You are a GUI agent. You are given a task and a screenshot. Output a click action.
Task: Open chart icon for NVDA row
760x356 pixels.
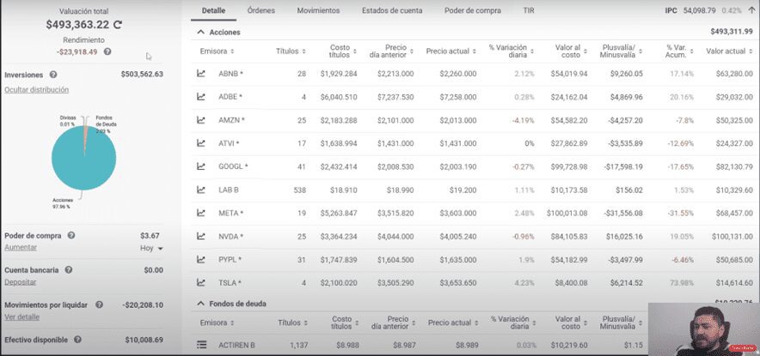(x=201, y=236)
